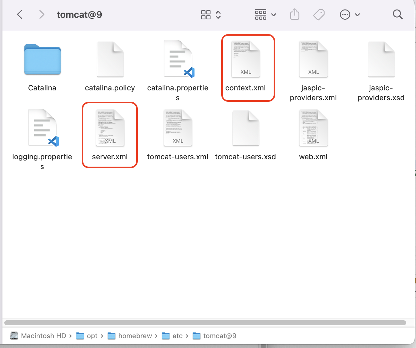Click the Share toolbar button

295,14
